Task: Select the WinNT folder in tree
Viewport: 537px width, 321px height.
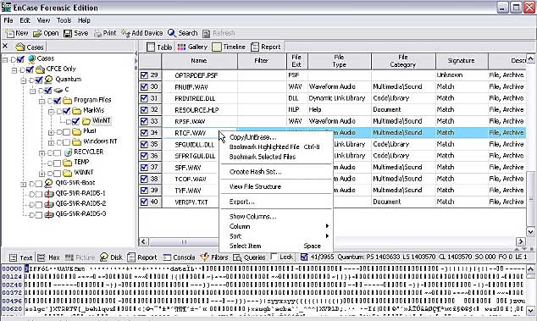Action: tap(102, 120)
